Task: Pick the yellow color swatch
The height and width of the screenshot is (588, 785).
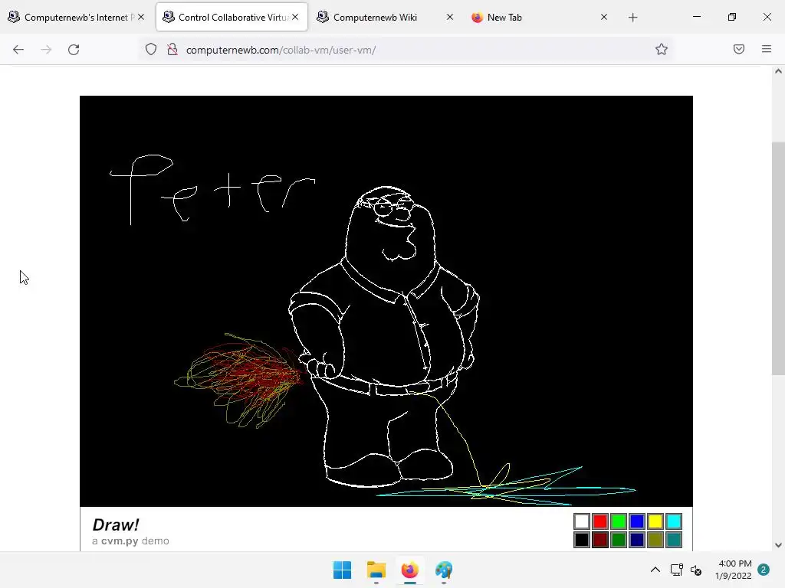Action: (x=655, y=521)
